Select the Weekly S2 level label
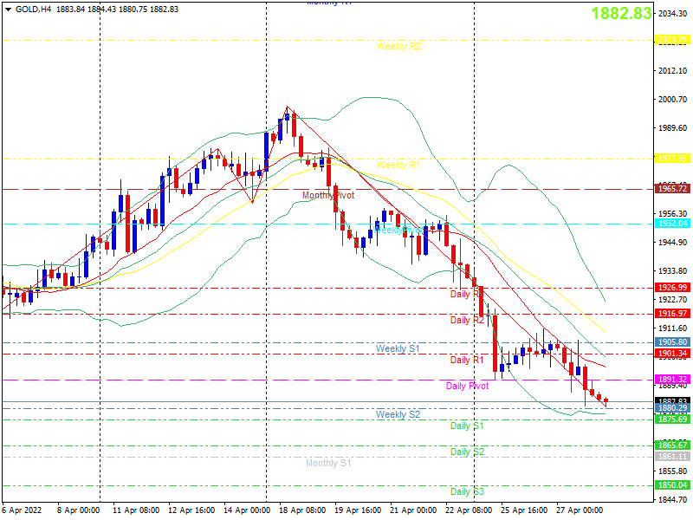 click(x=398, y=415)
